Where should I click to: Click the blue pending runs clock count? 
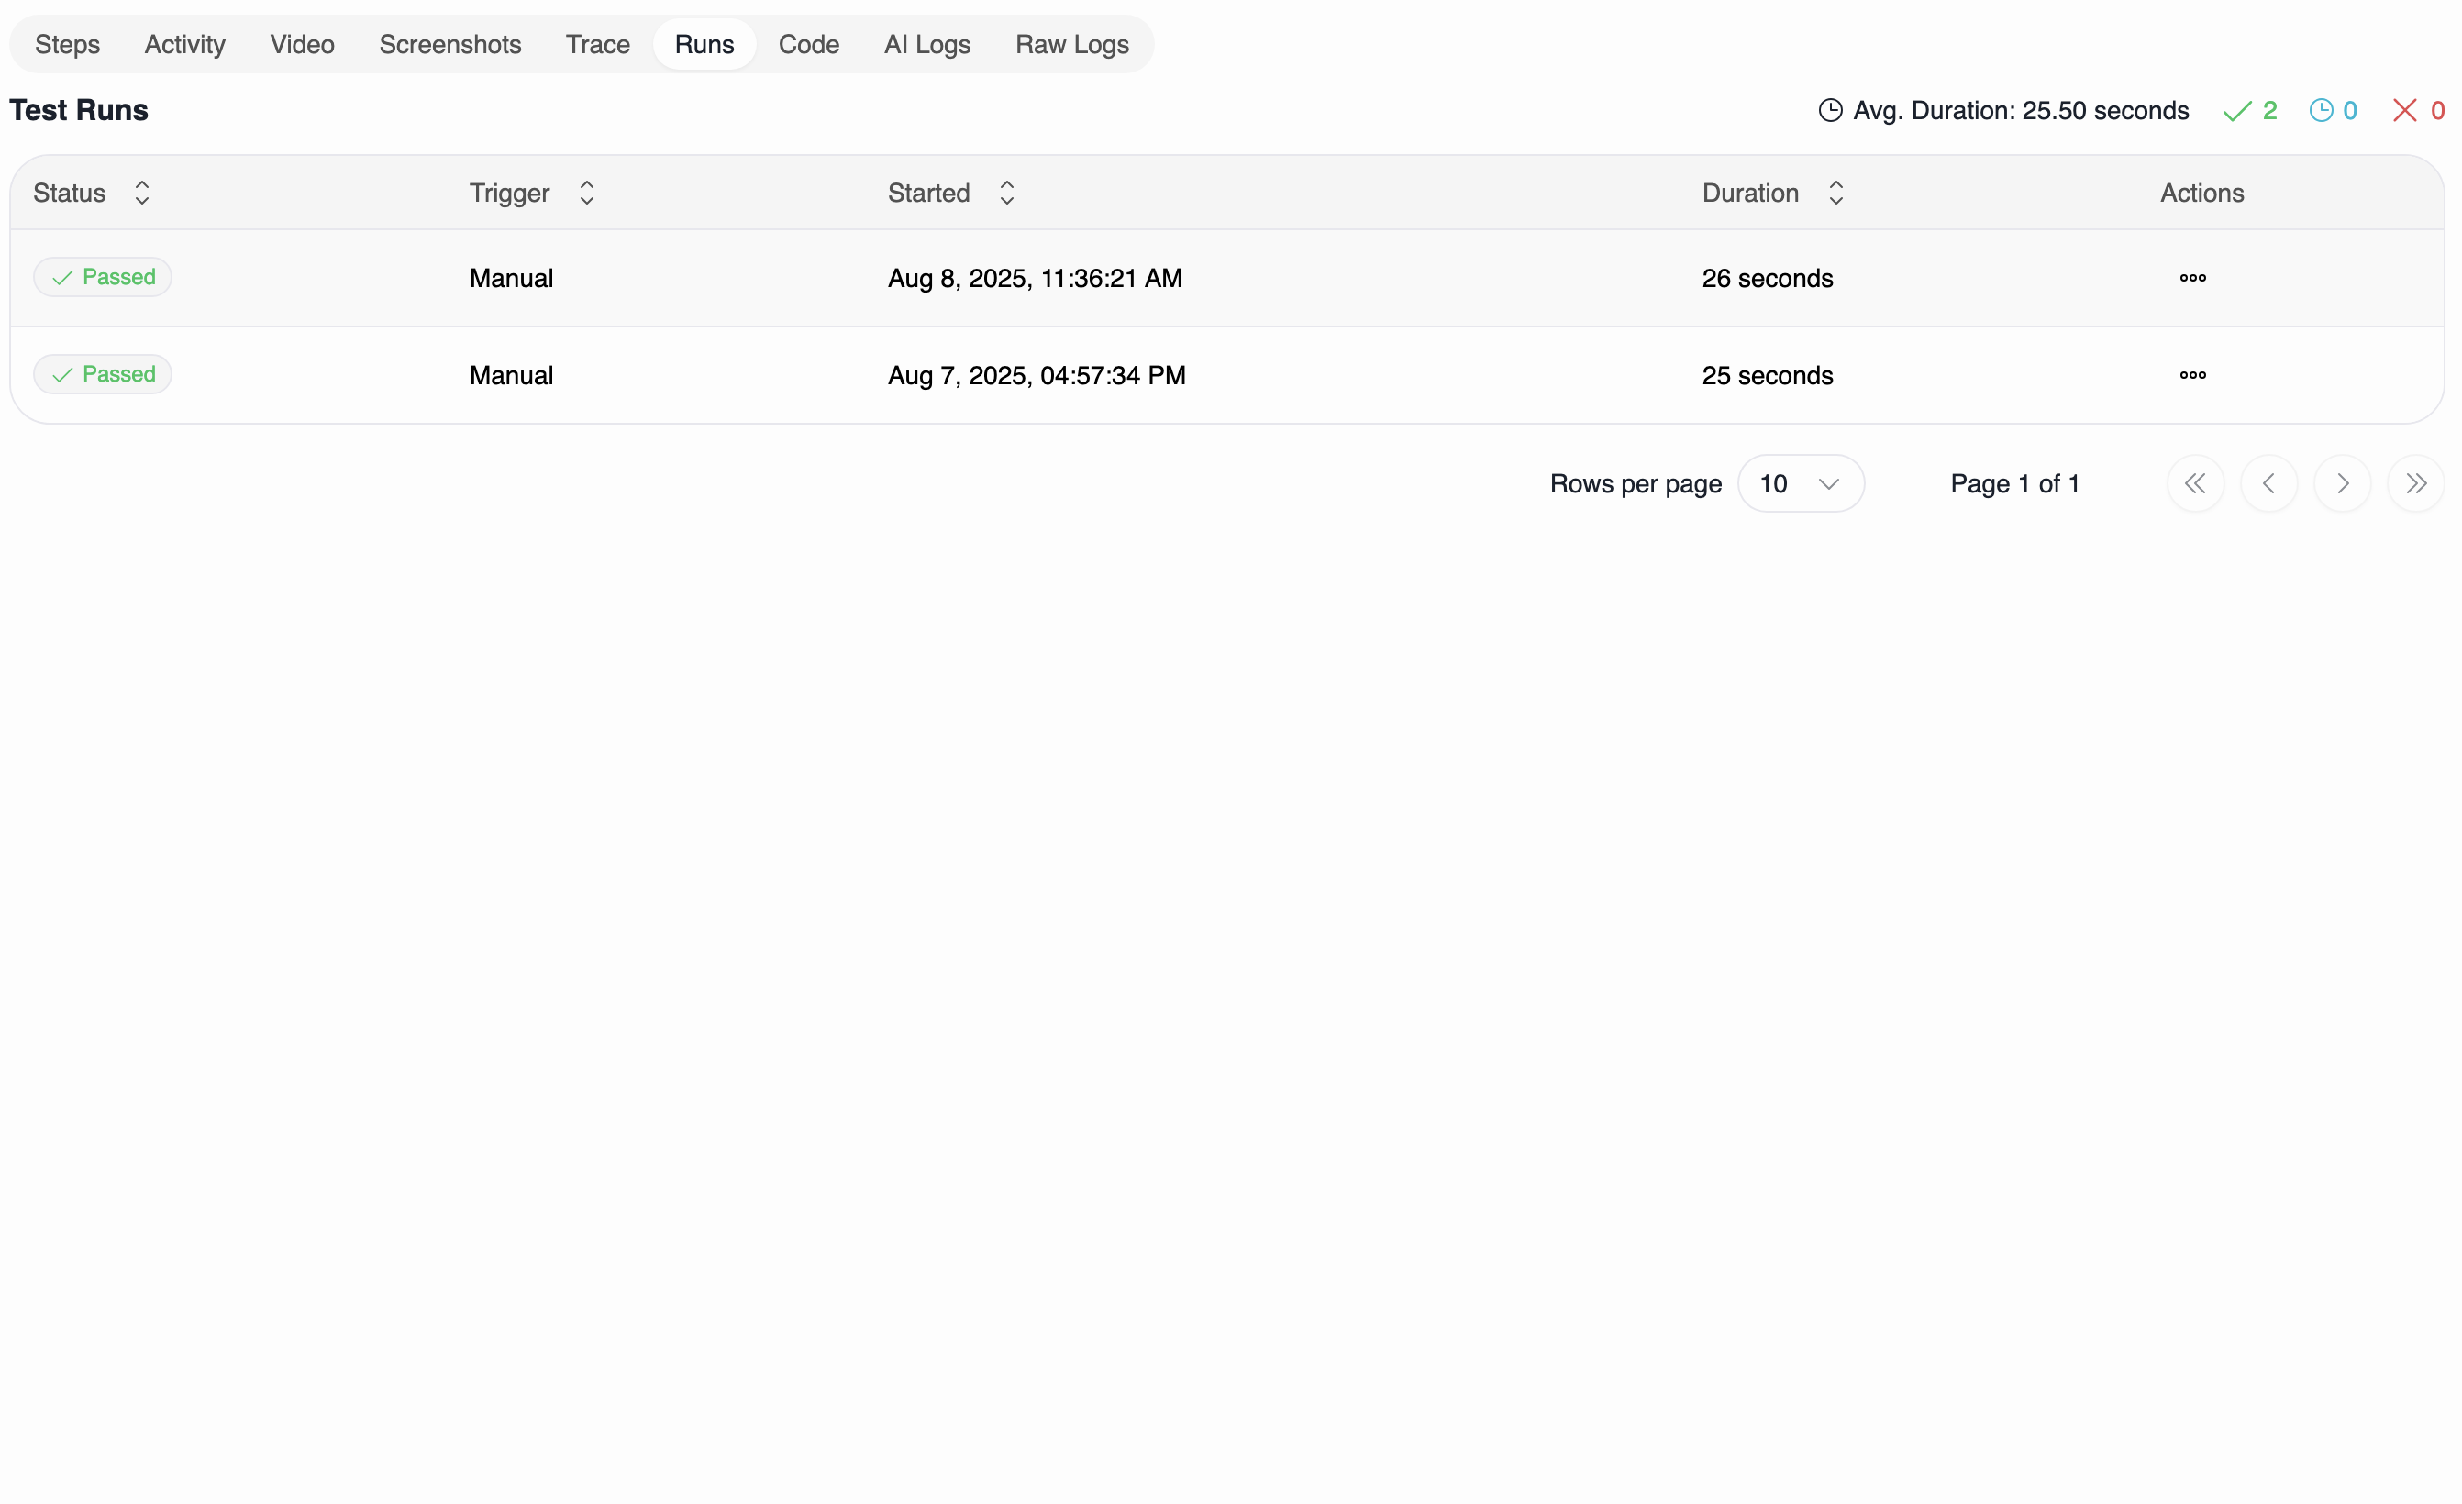2333,110
